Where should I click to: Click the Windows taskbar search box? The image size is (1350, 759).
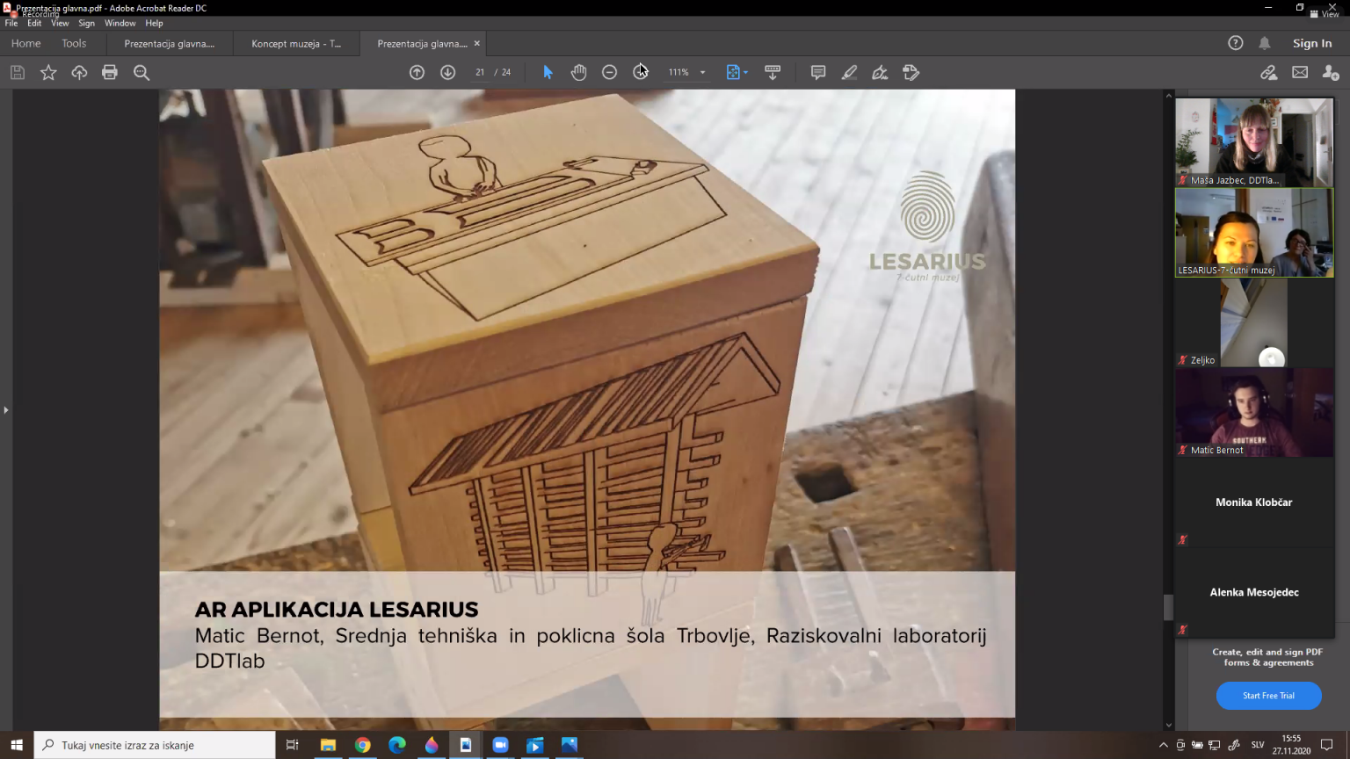(x=155, y=745)
